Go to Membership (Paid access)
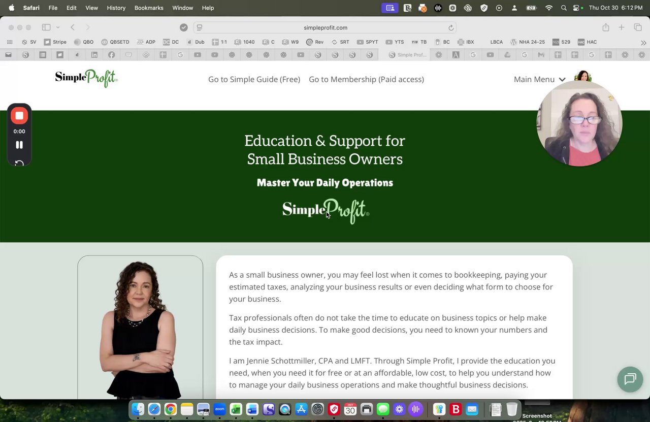 click(366, 79)
